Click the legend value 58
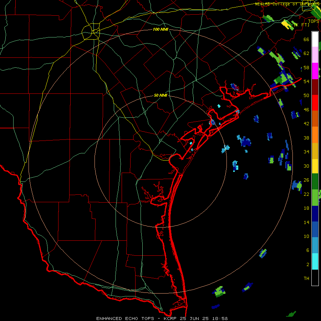The image size is (321, 321). click(x=306, y=67)
